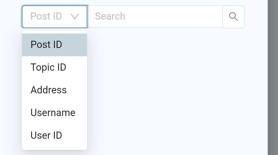The width and height of the screenshot is (278, 155).
Task: Set the filter to User ID
Action: pyautogui.click(x=54, y=135)
